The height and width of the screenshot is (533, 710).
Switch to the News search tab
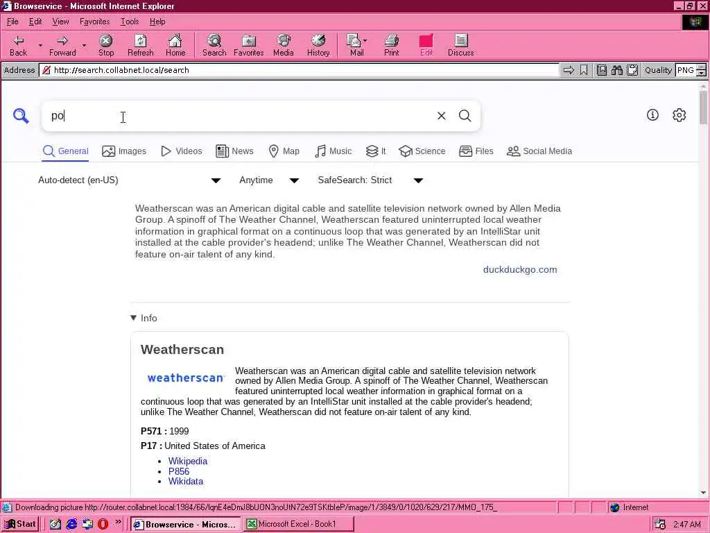click(x=234, y=151)
